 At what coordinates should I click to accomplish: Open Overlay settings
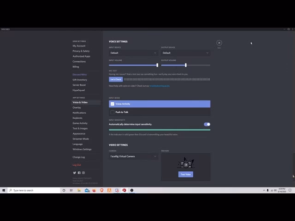pyautogui.click(x=77, y=107)
